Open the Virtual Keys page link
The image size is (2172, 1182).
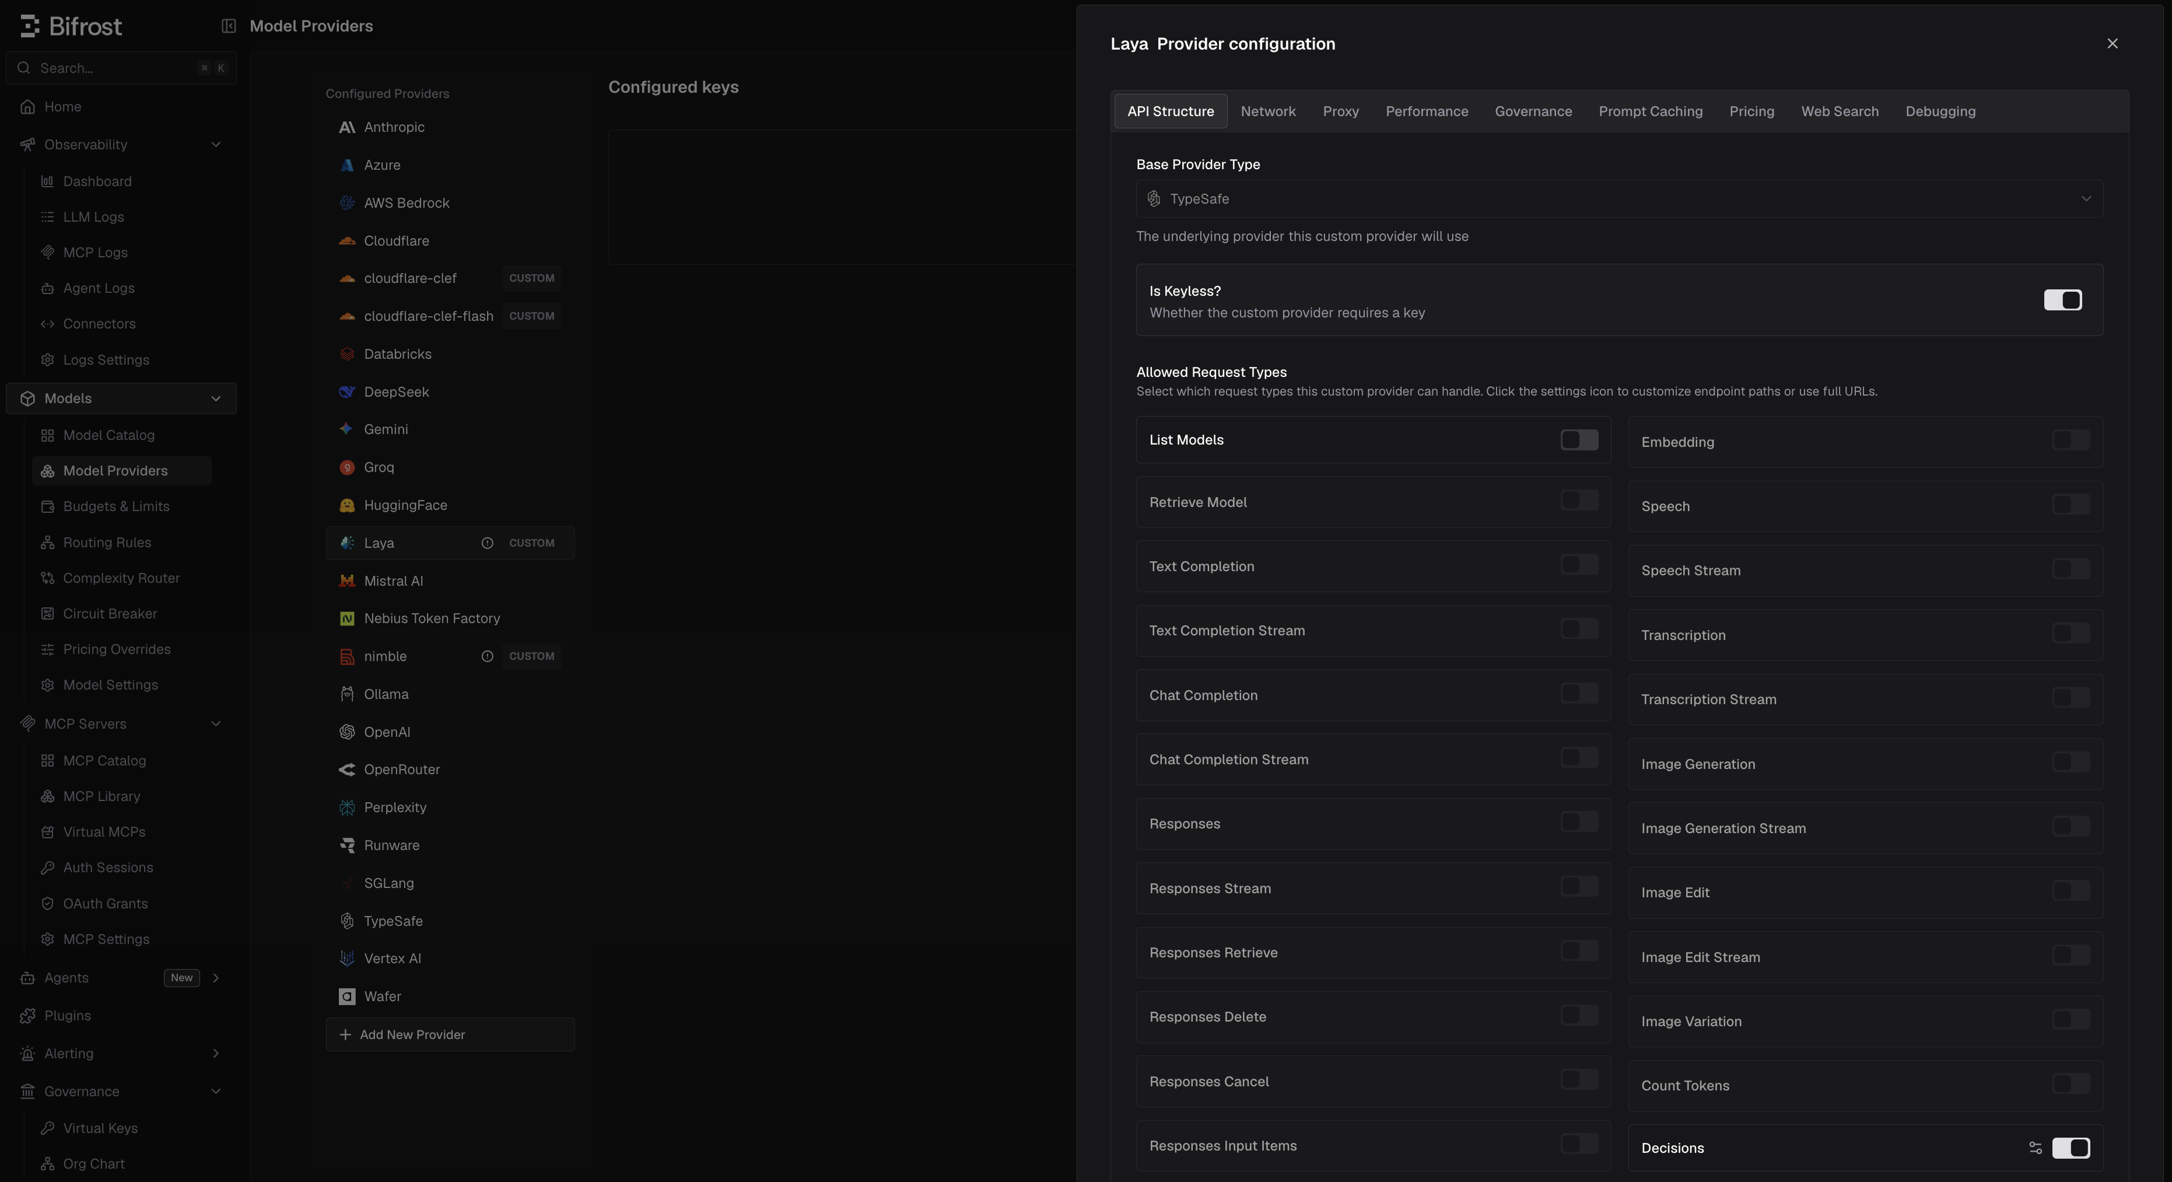point(100,1128)
